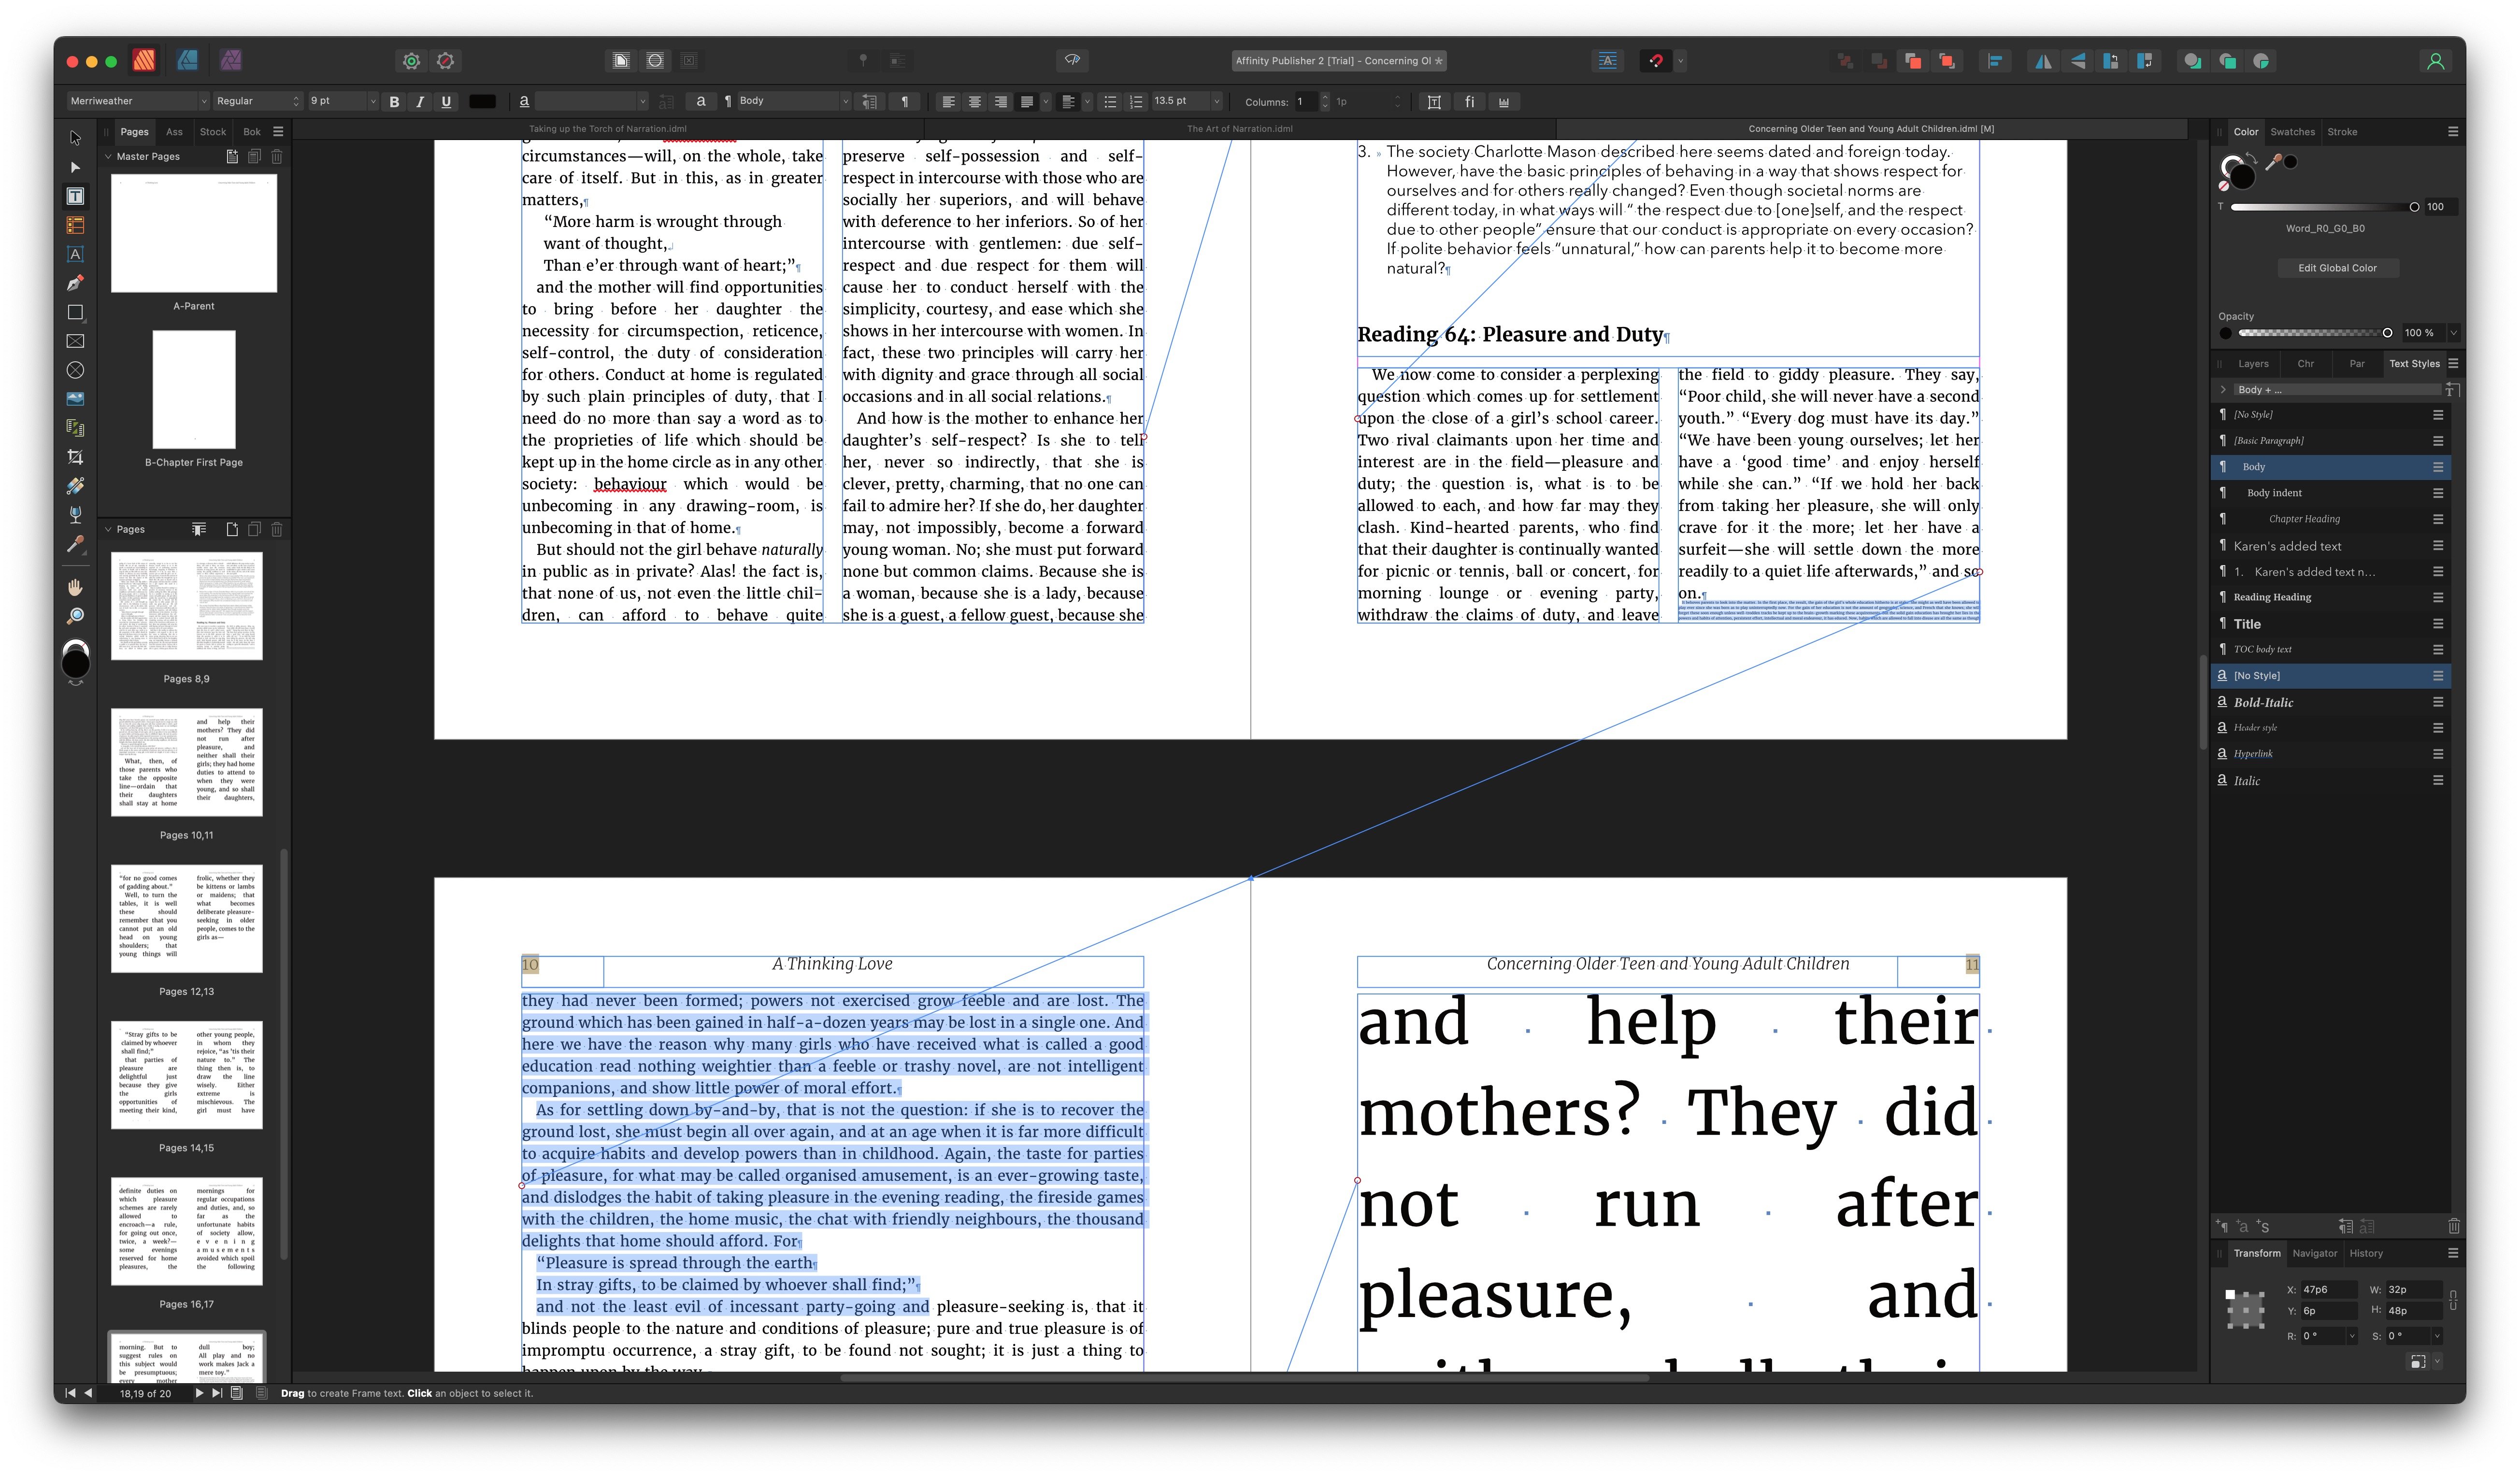This screenshot has height=1475, width=2520.
Task: Select the Node tool
Action: (75, 167)
